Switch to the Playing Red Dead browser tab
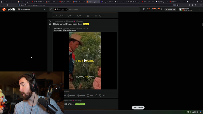 pyautogui.click(x=107, y=2)
